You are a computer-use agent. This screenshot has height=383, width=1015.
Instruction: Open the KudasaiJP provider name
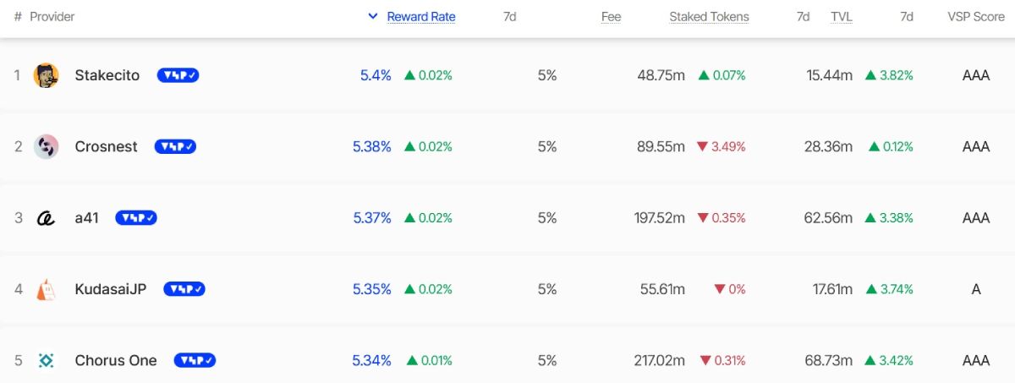(x=111, y=289)
